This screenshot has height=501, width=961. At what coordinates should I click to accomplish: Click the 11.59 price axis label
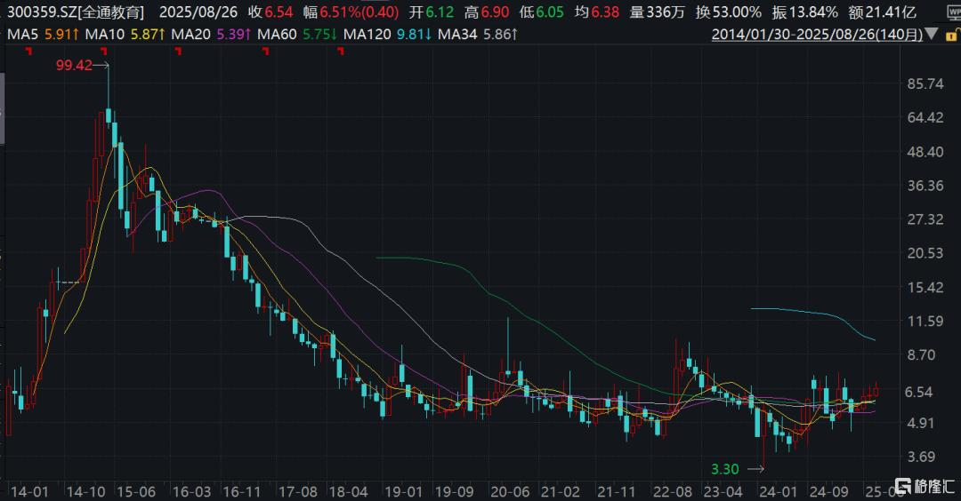point(925,321)
